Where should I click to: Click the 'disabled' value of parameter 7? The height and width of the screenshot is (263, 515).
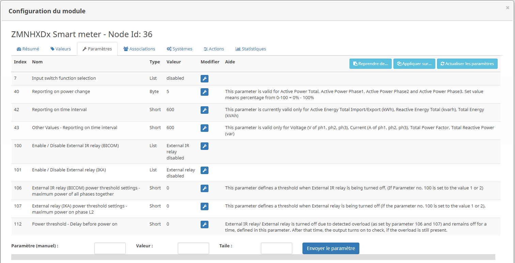coord(175,78)
